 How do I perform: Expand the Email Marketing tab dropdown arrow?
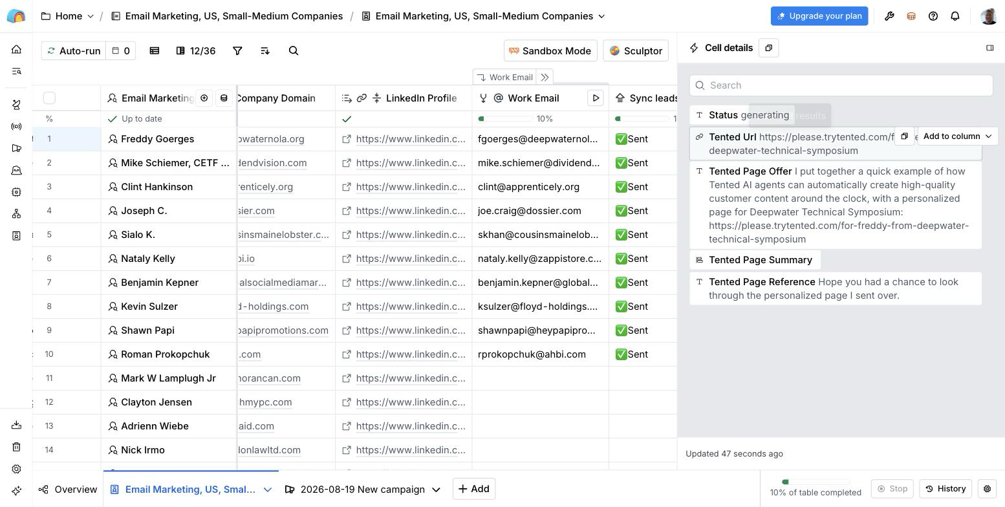[268, 490]
